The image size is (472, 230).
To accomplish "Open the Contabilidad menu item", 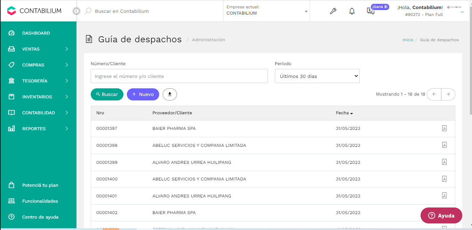I will (x=38, y=113).
